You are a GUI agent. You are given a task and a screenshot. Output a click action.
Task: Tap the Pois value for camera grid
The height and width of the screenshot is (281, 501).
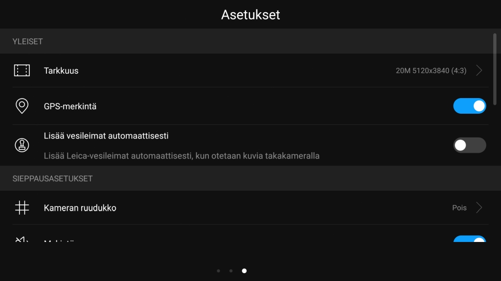(x=459, y=208)
